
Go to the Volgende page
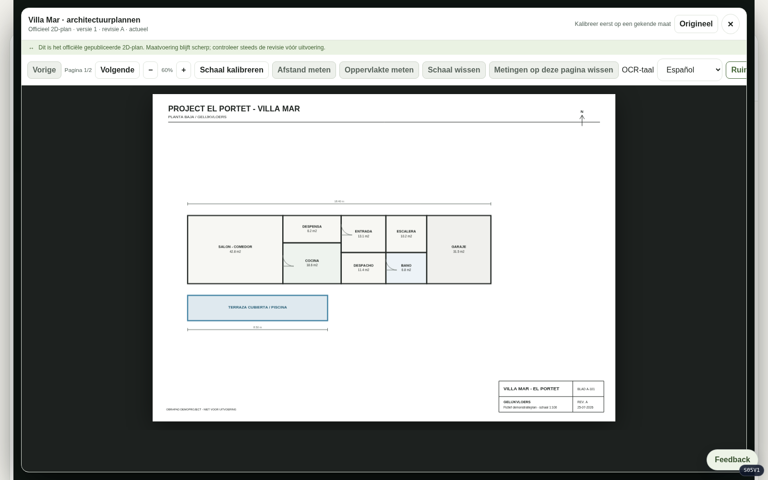(x=117, y=70)
